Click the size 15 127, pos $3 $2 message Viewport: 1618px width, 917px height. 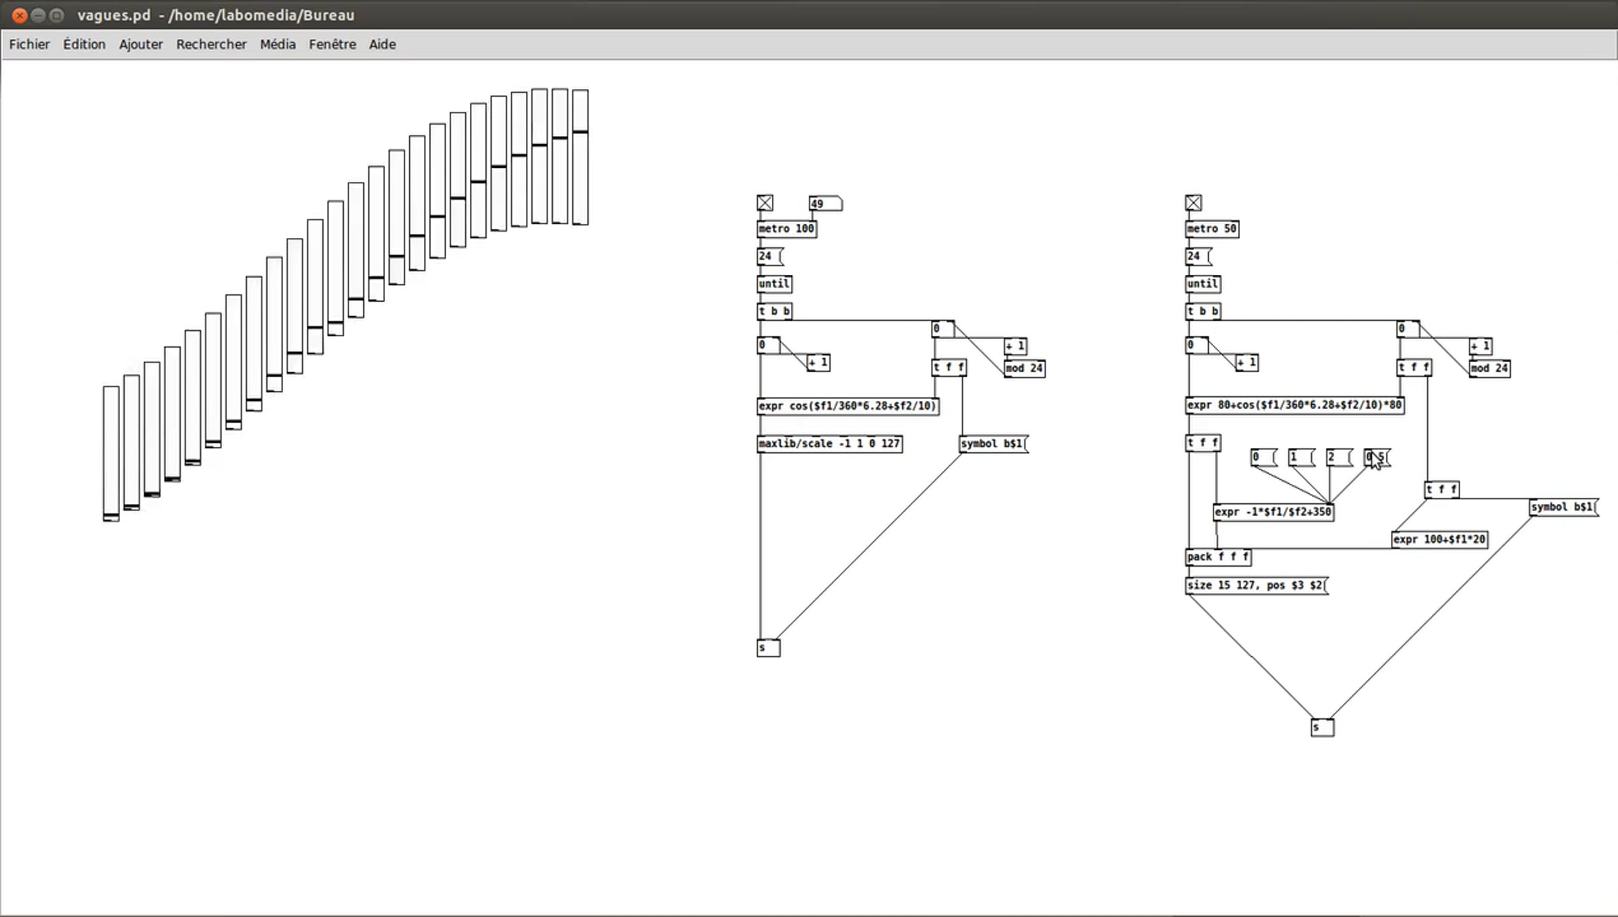[x=1257, y=586]
